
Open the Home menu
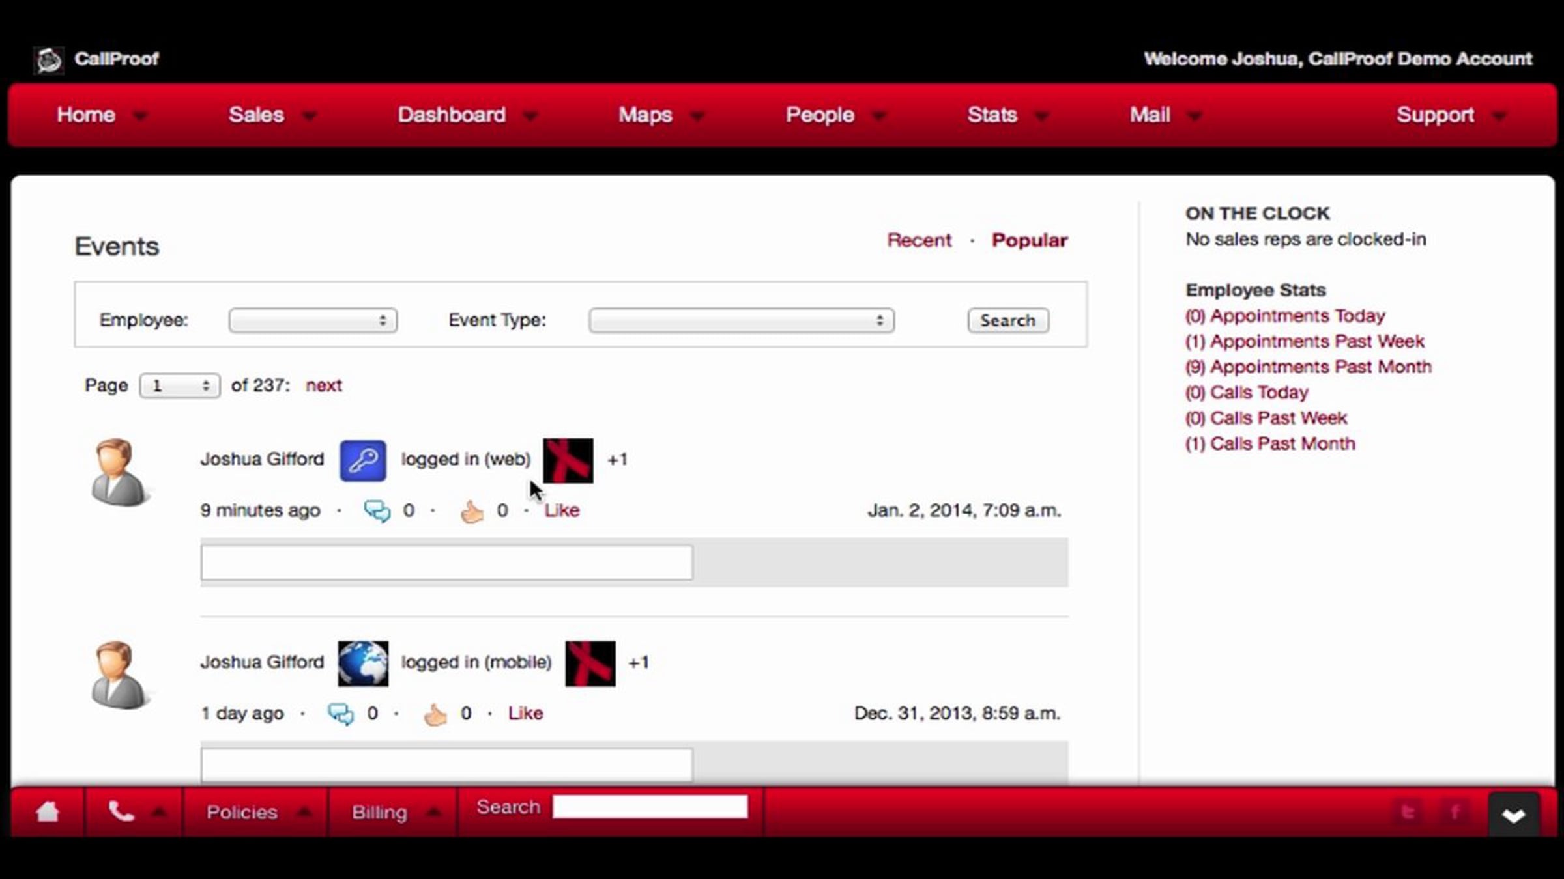(x=102, y=115)
